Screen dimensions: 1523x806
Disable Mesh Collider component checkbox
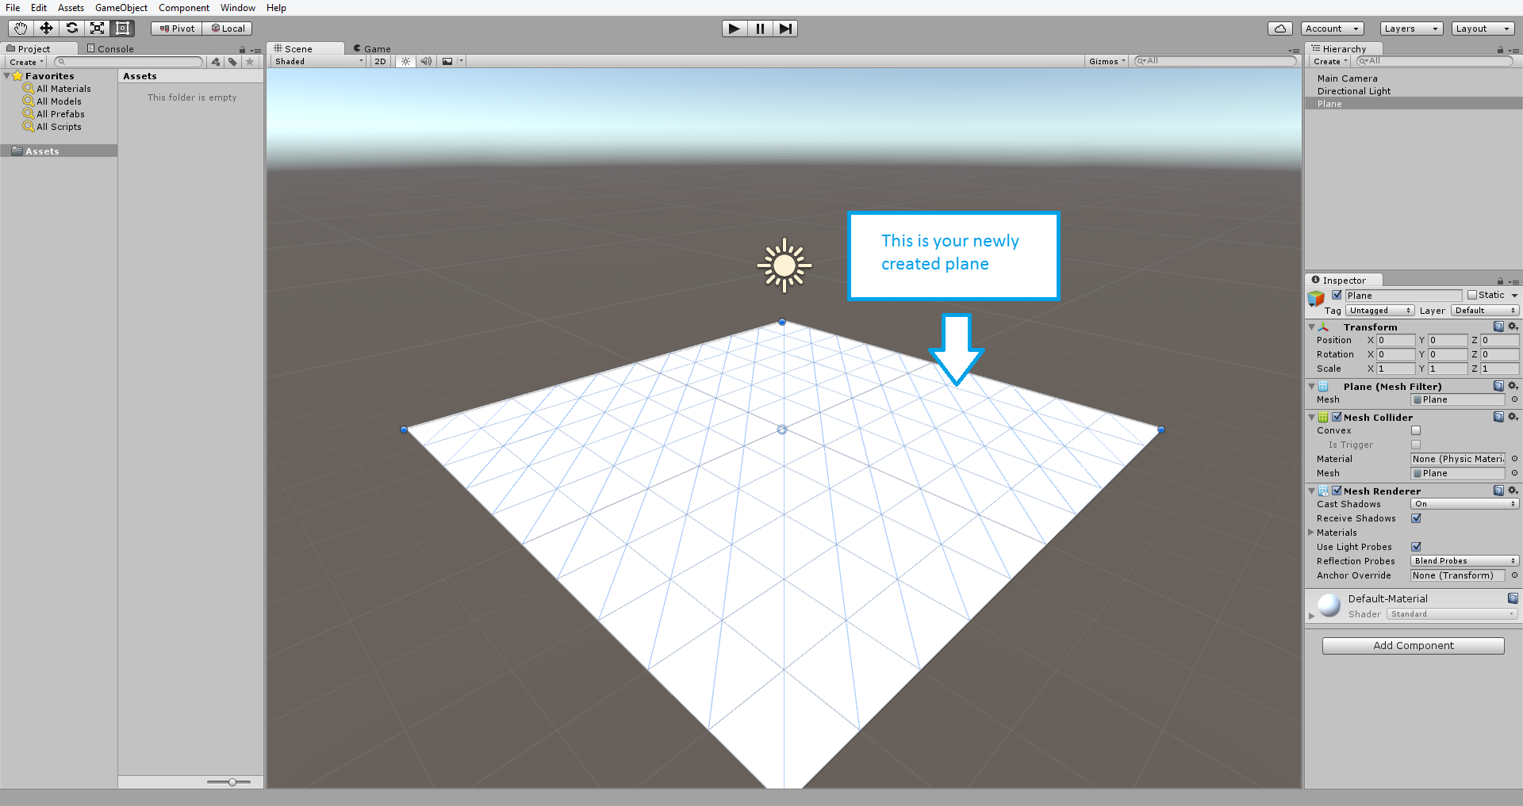coord(1337,417)
